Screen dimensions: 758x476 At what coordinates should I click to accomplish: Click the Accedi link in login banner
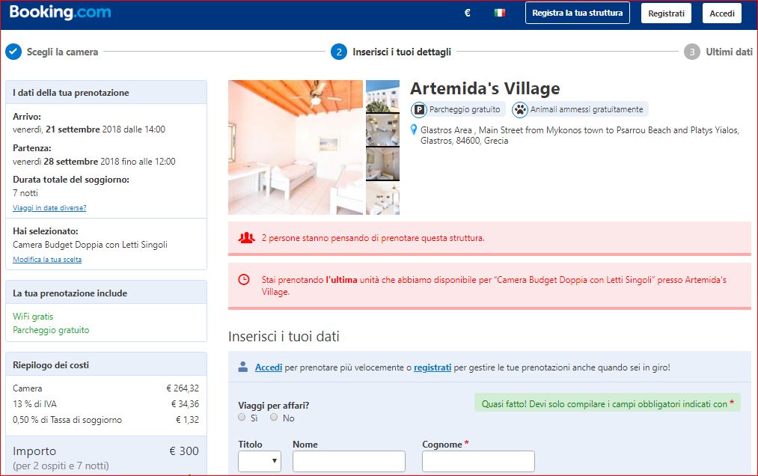[269, 367]
